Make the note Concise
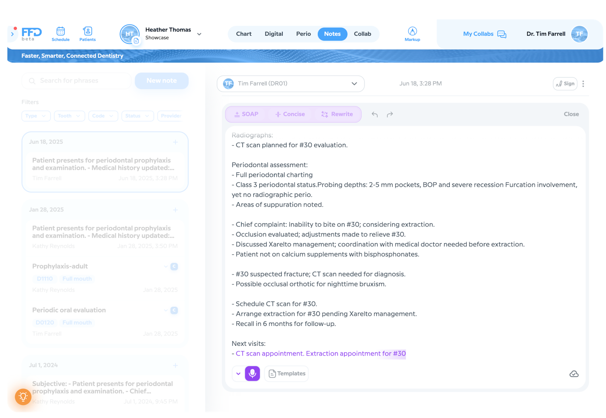 tap(290, 114)
